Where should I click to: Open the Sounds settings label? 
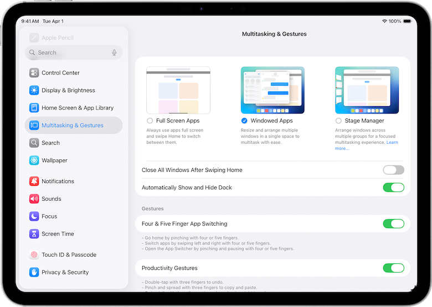click(x=52, y=199)
